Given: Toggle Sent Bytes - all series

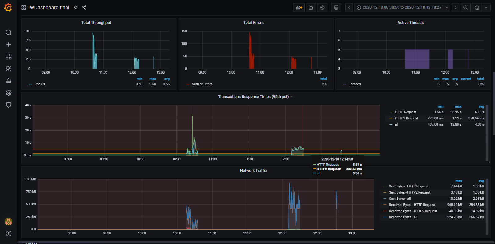Looking at the screenshot, I should pos(400,199).
